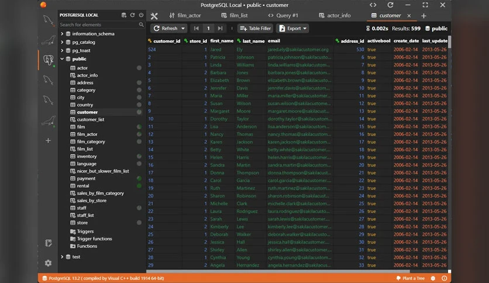Click the bug icon in status bar

pos(433,278)
